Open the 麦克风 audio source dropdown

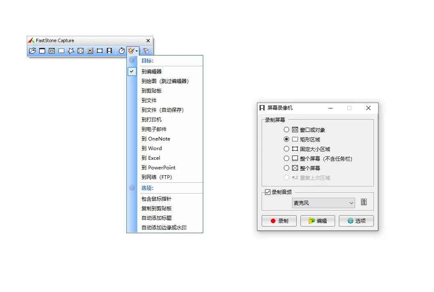click(323, 203)
